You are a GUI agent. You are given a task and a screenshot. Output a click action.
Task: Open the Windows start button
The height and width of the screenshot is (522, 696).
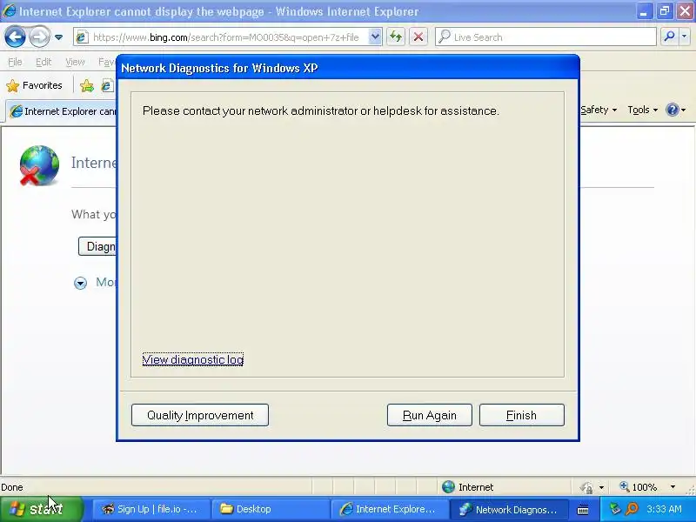click(42, 509)
